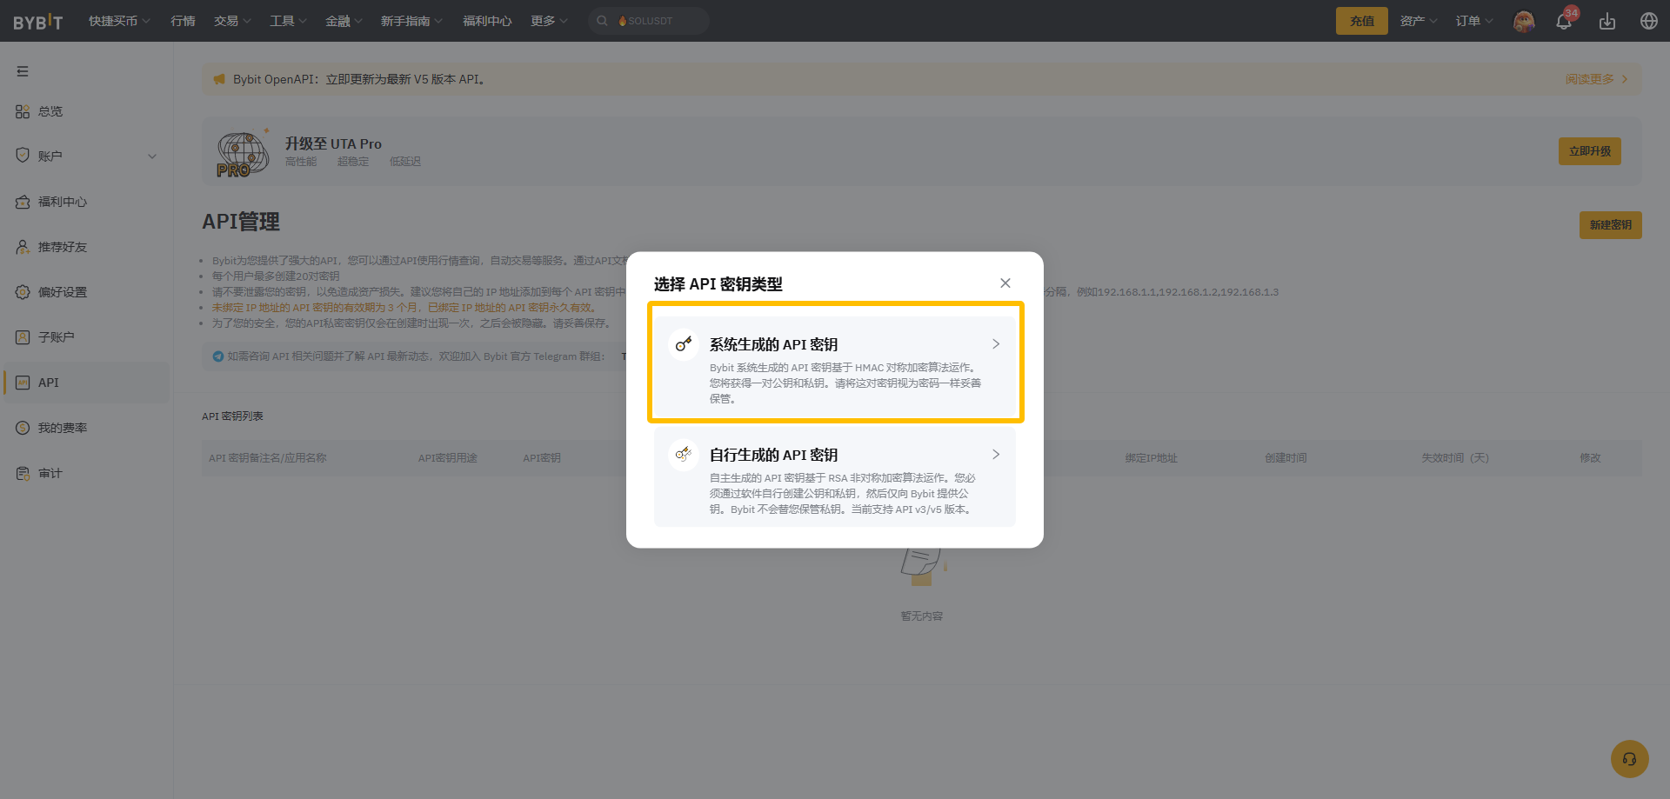Open the user avatar profile
This screenshot has width=1670, height=799.
[x=1524, y=21]
